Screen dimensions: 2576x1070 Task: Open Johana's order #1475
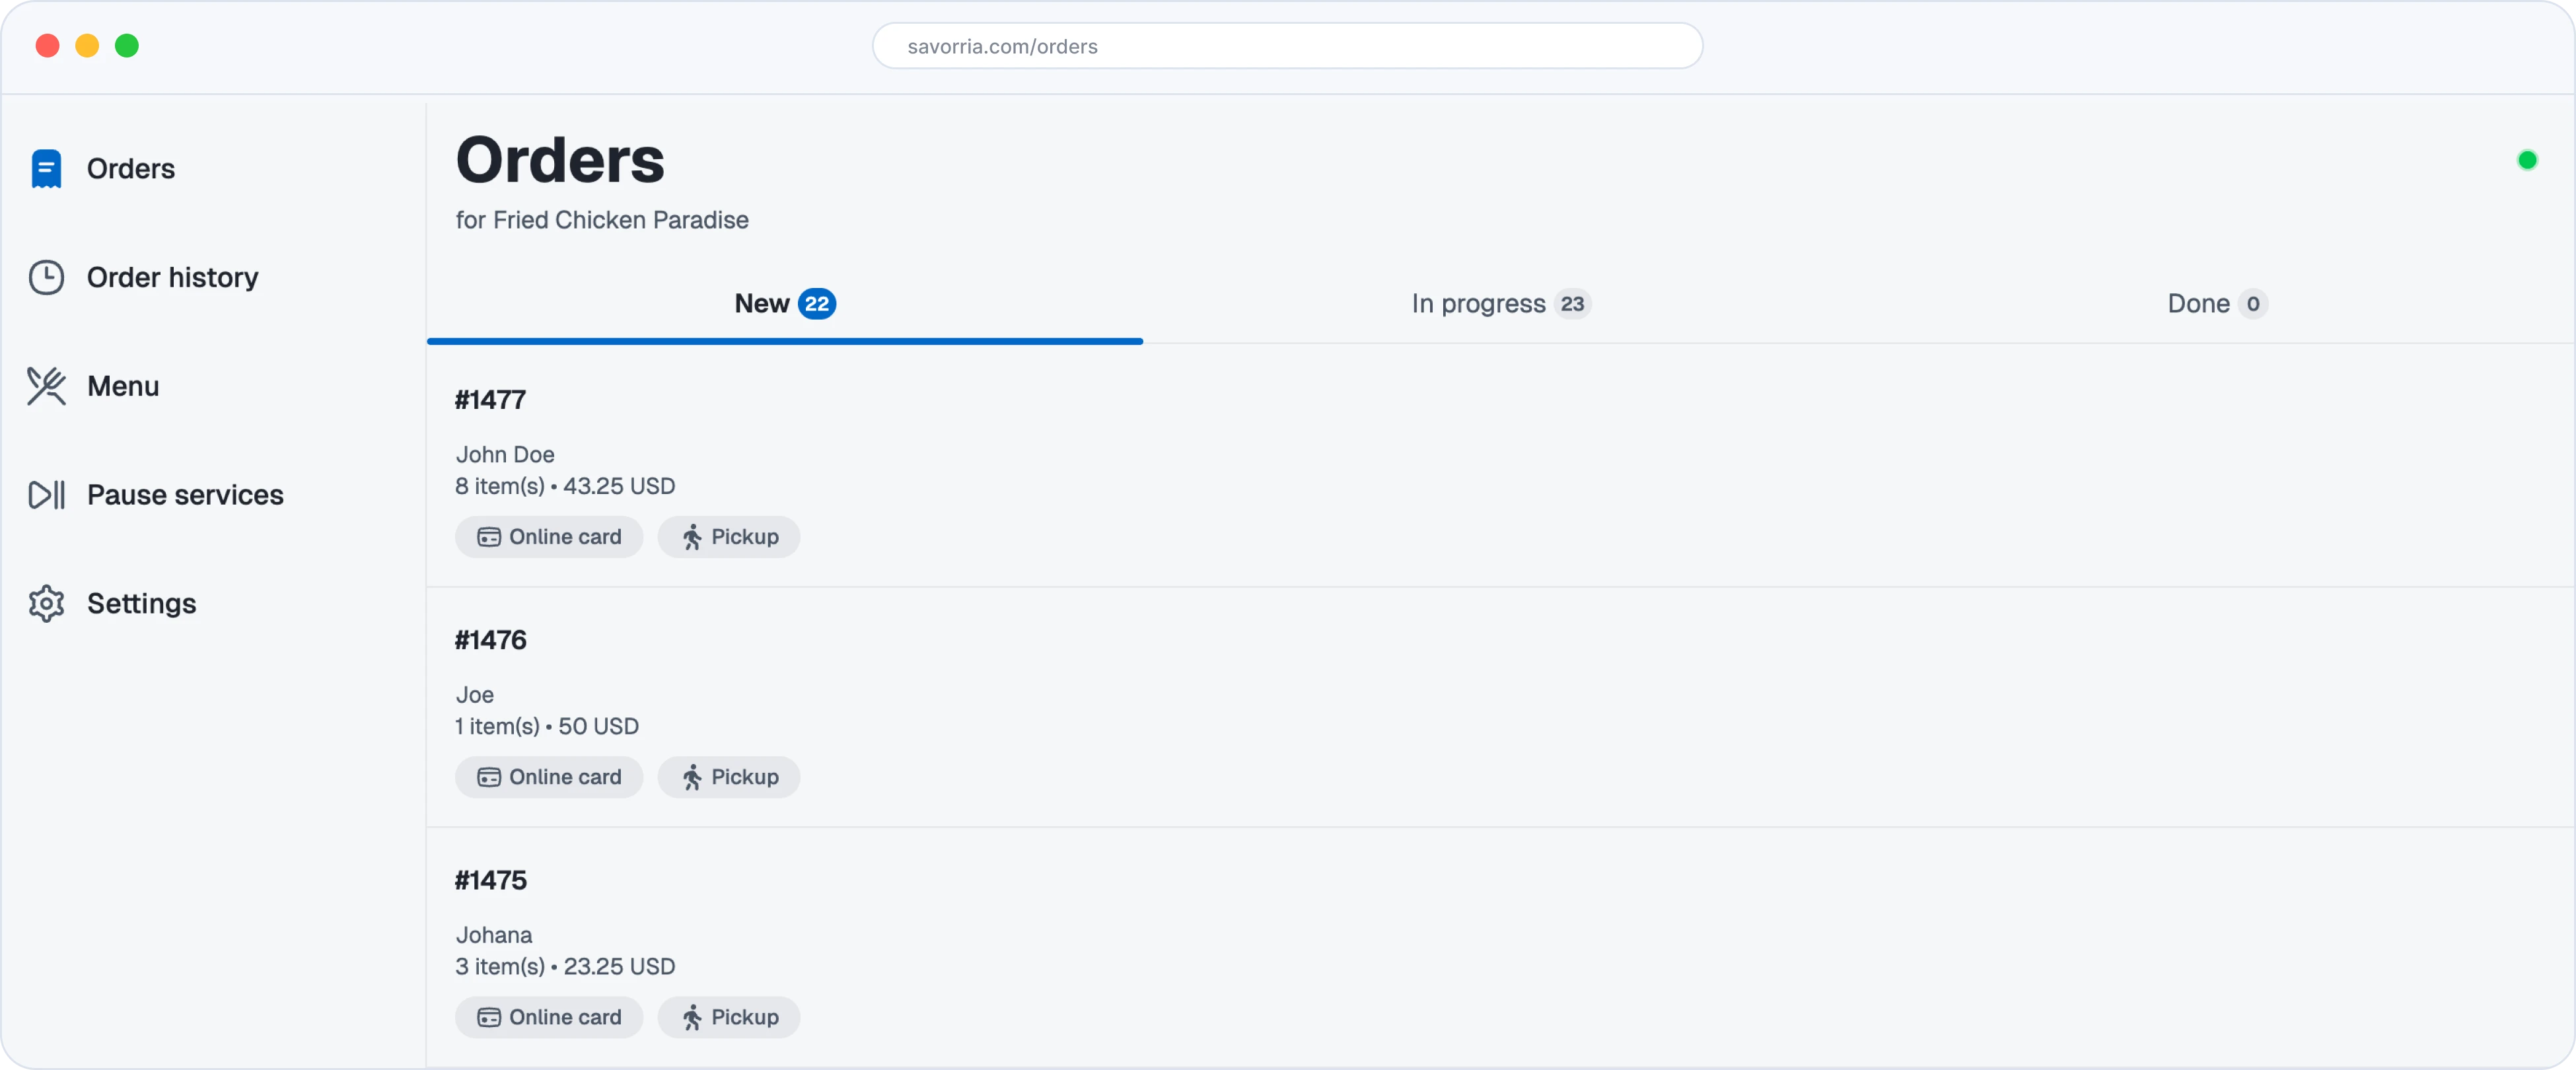491,881
